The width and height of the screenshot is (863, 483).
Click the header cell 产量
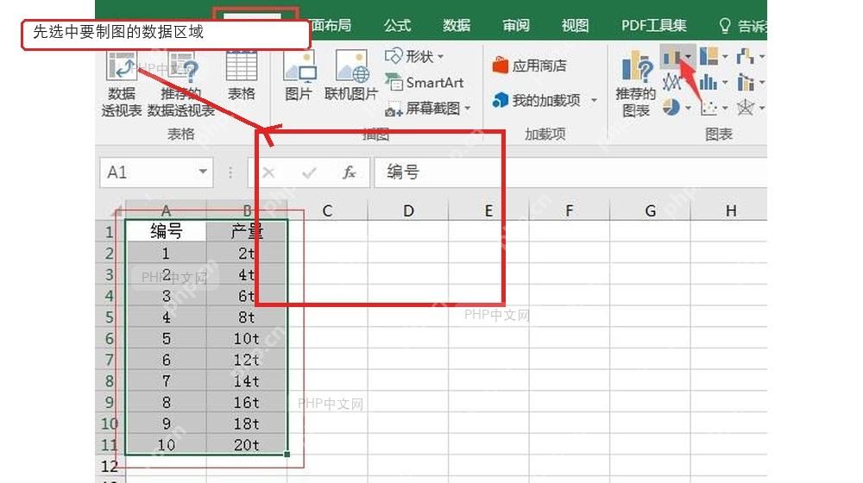(x=247, y=232)
